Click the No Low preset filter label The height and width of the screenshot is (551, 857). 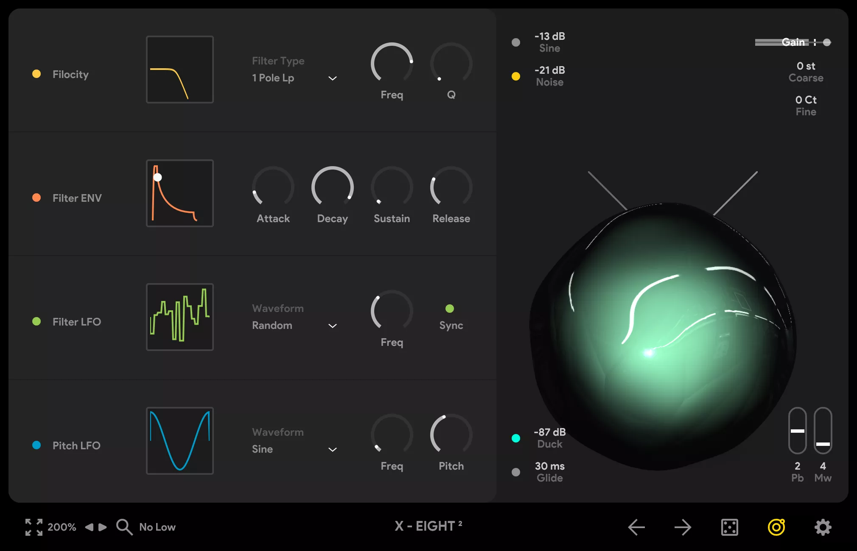157,527
